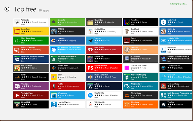Click the back arrow button
This screenshot has width=193, height=121.
(7, 9)
